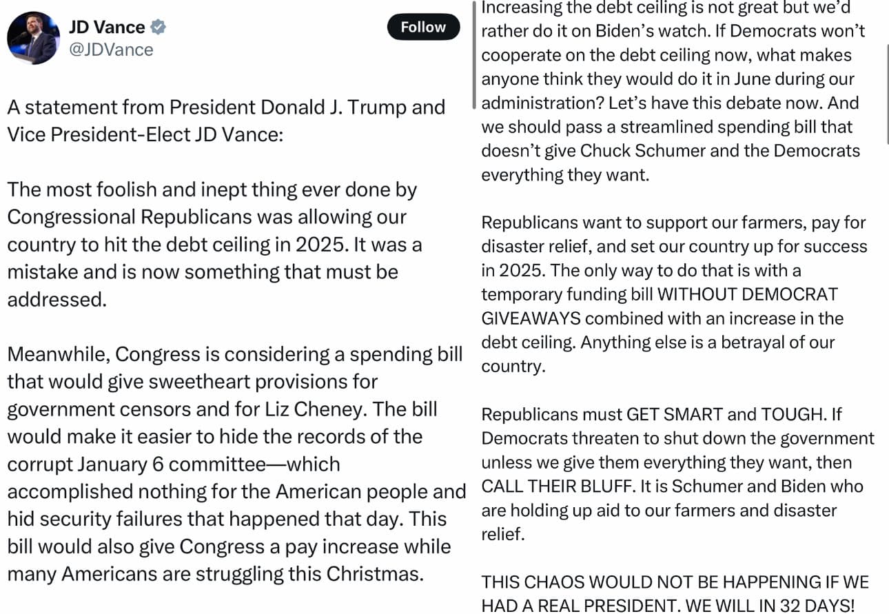This screenshot has height=614, width=889.
Task: Follow the JD Vance account
Action: 423,27
